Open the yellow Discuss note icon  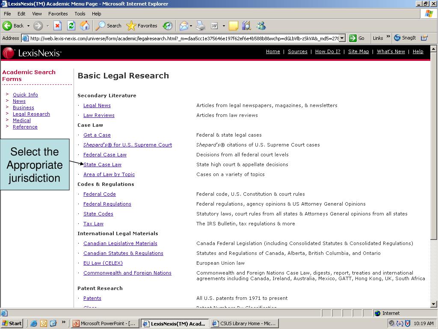click(233, 26)
